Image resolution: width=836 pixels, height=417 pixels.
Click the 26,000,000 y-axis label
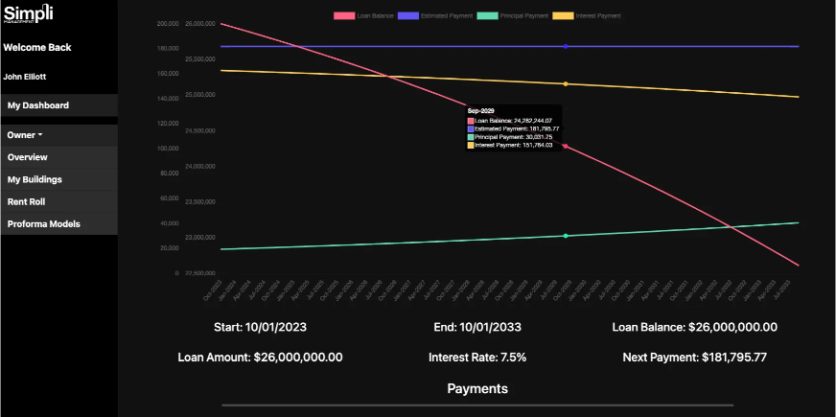[x=200, y=23]
